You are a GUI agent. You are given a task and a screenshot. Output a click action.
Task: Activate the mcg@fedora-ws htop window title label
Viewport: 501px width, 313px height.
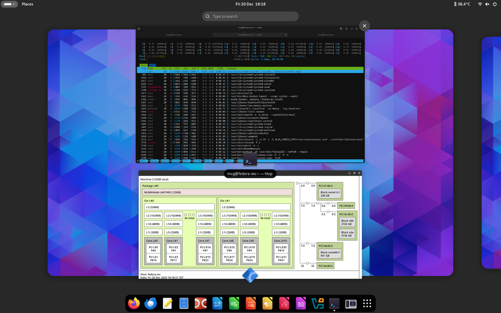(250, 174)
